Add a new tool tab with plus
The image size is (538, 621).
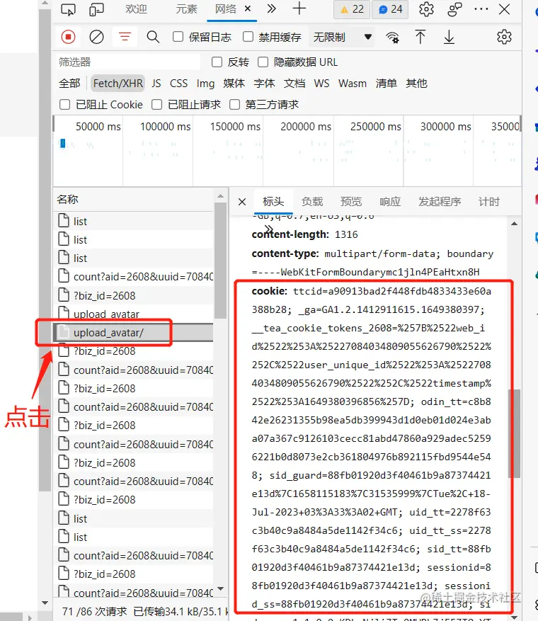coord(299,8)
